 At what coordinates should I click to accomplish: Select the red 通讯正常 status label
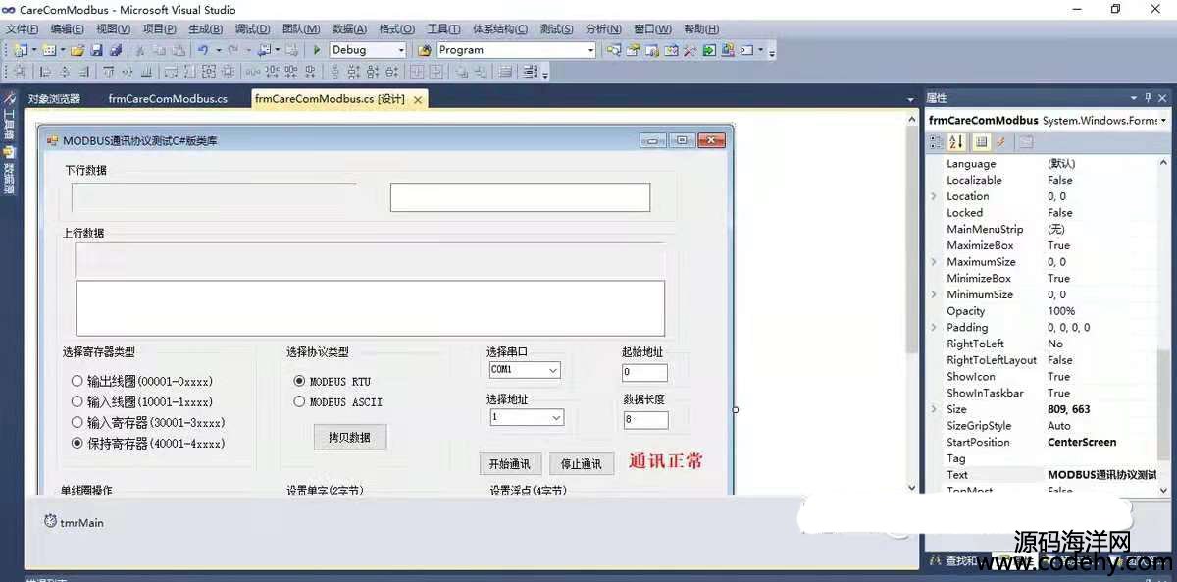666,461
